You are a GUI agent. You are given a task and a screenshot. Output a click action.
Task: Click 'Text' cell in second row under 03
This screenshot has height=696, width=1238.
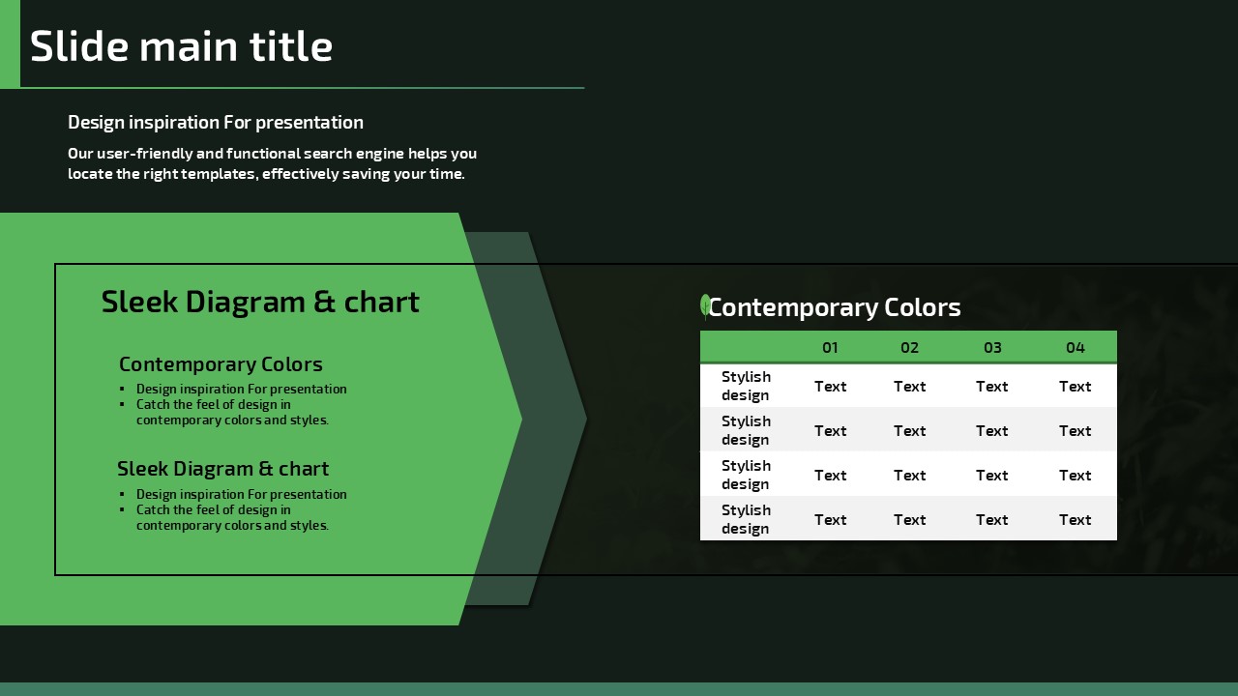[x=991, y=431]
